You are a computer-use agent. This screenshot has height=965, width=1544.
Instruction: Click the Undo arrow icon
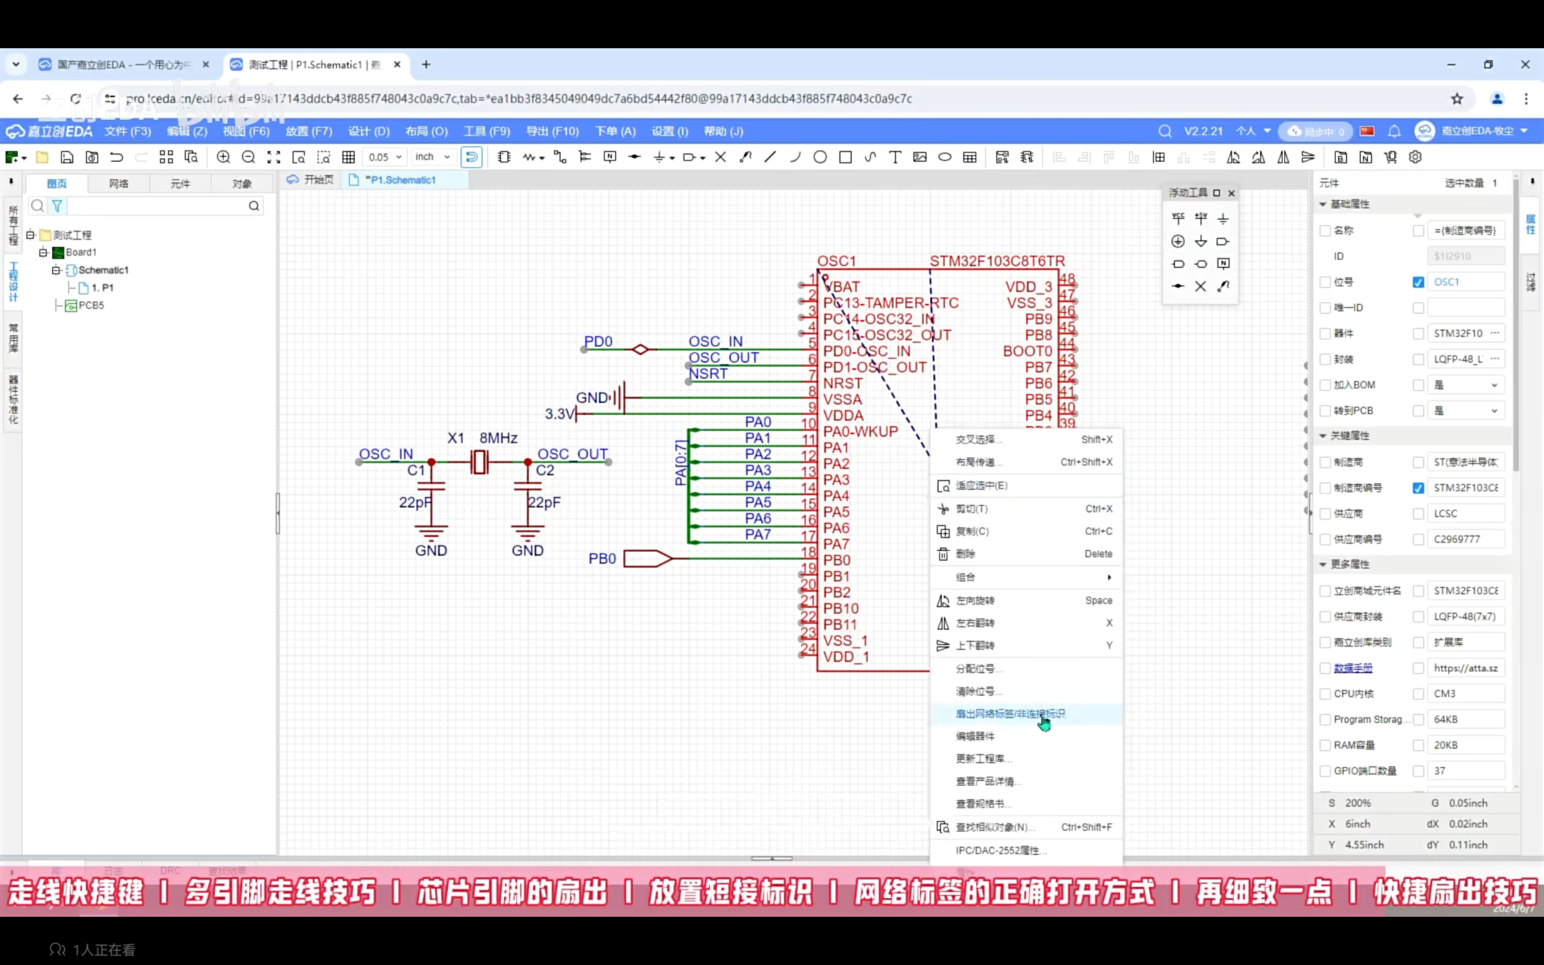point(116,157)
